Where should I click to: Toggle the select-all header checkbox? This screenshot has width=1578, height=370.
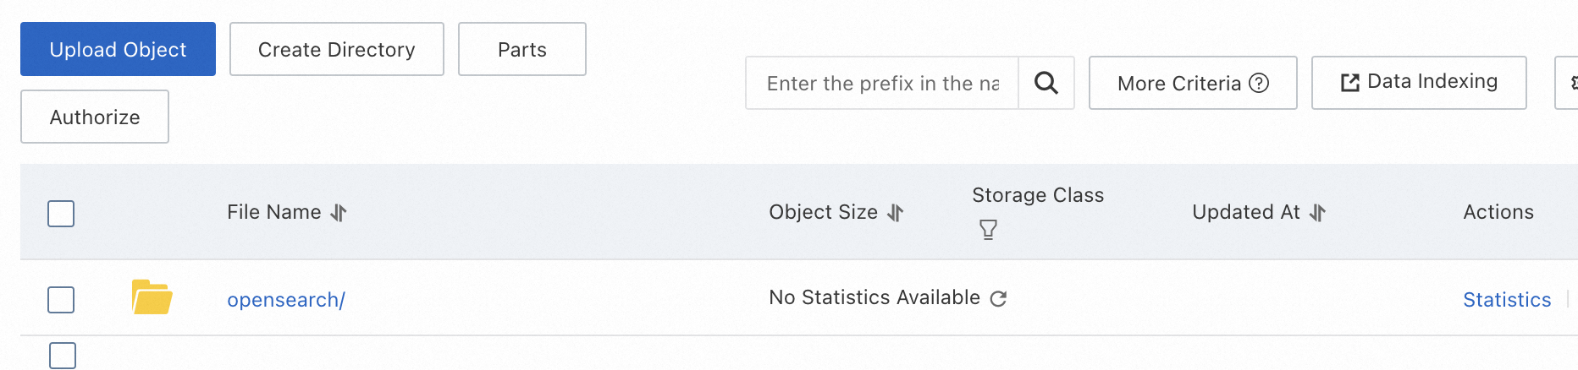(61, 214)
